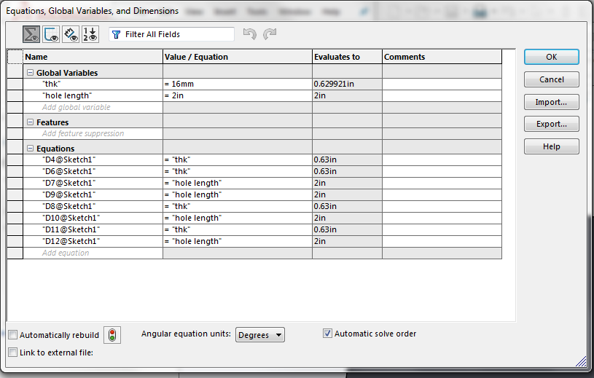Viewport: 594px width, 378px height.
Task: Open the Angular equation units dropdown
Action: pos(260,335)
